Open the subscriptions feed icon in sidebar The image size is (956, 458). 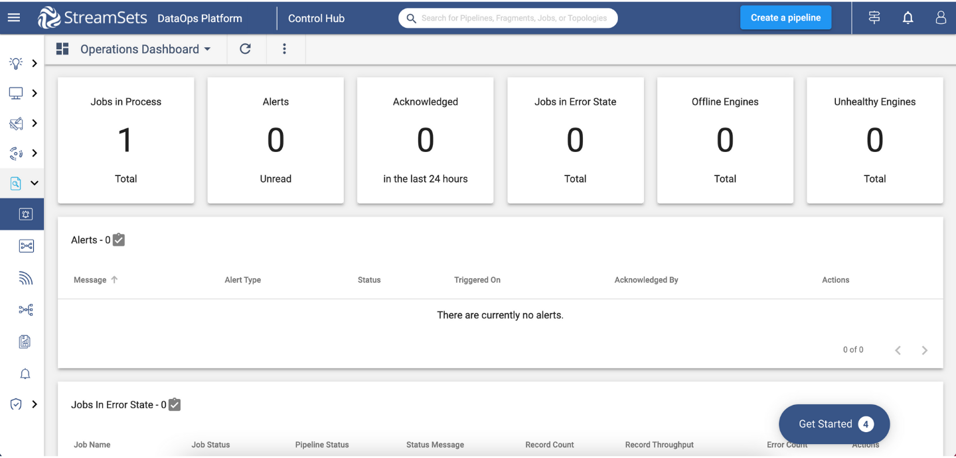25,278
